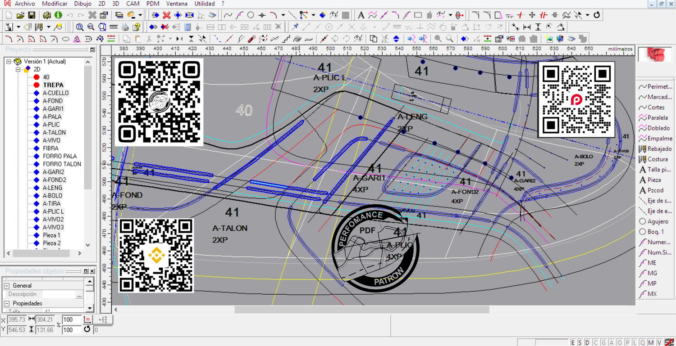Open the Utilidad menu
The height and width of the screenshot is (346, 676).
[205, 4]
